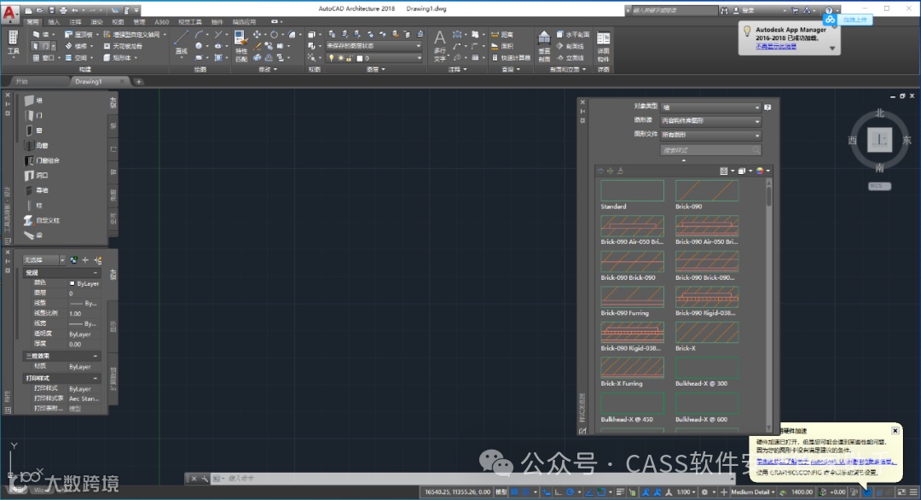This screenshot has height=500, width=921.
Task: Toggle the layer lock icon in layer dropdown
Action: (x=350, y=58)
